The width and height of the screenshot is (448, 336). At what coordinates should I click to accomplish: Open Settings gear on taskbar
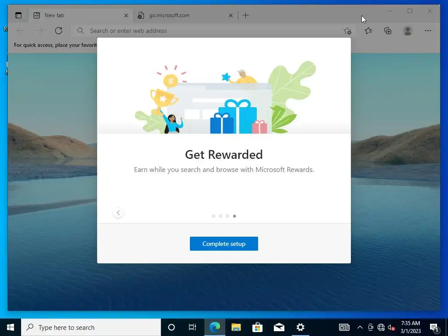pyautogui.click(x=300, y=327)
